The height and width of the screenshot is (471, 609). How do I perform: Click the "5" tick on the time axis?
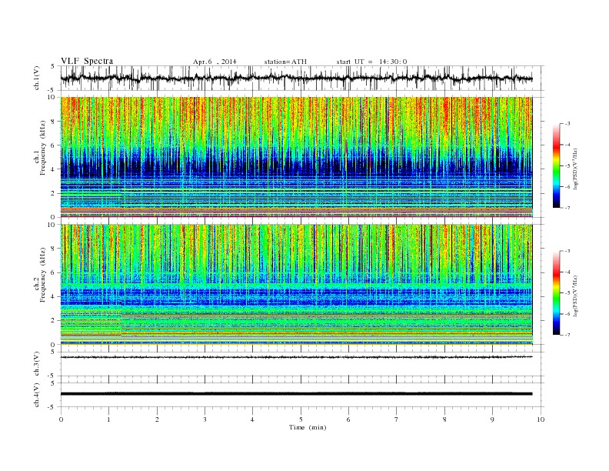click(x=301, y=419)
